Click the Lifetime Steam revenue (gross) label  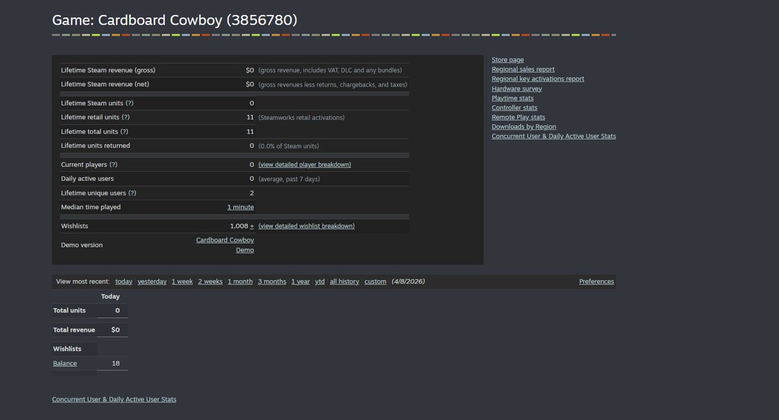(x=109, y=70)
